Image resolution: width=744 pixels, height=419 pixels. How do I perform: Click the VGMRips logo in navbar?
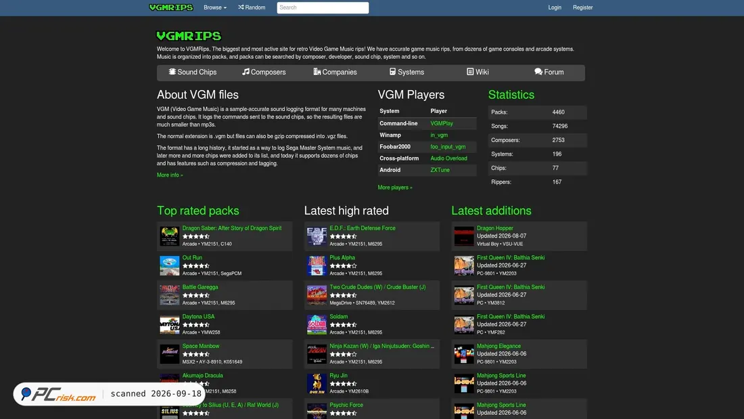pyautogui.click(x=171, y=7)
